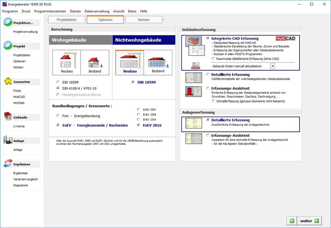This screenshot has height=228, width=331.
Task: Click the Ergebnisse icon in sidebar
Action: 8,164
